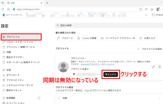Open the 同期 settings row

point(109,98)
